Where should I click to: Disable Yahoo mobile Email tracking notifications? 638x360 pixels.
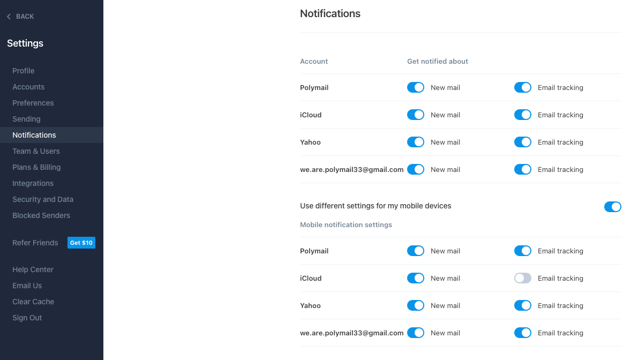523,305
